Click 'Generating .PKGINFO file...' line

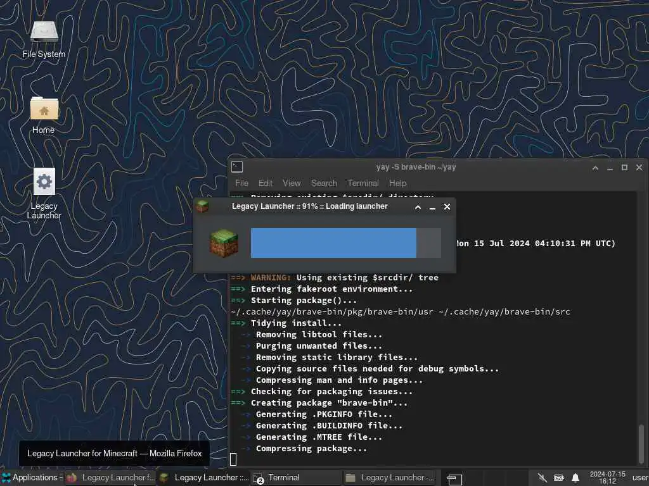click(324, 414)
